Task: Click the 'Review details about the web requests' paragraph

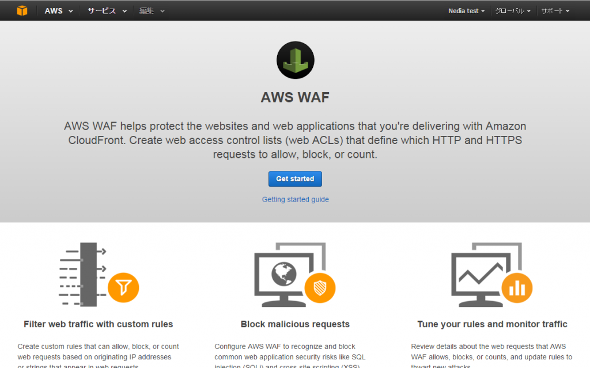Action: tap(492, 355)
